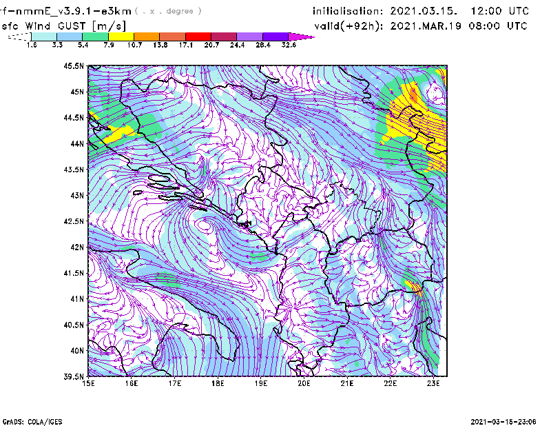This screenshot has height=426, width=551.
Task: Click the grey '( . x . degree )' text
Action: [168, 11]
